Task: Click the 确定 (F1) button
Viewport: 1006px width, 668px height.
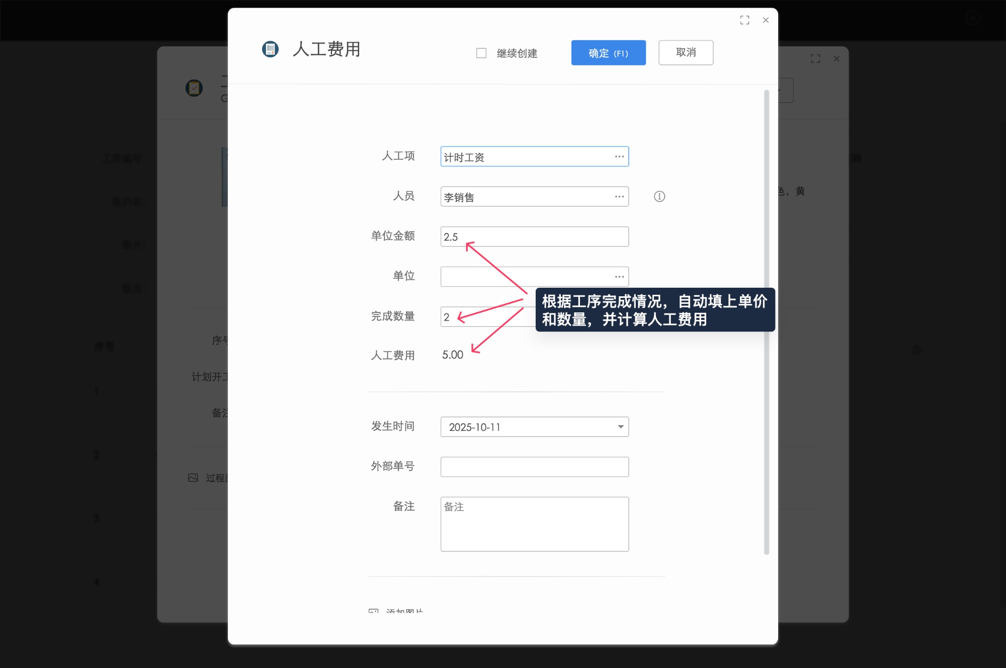Action: click(x=608, y=53)
